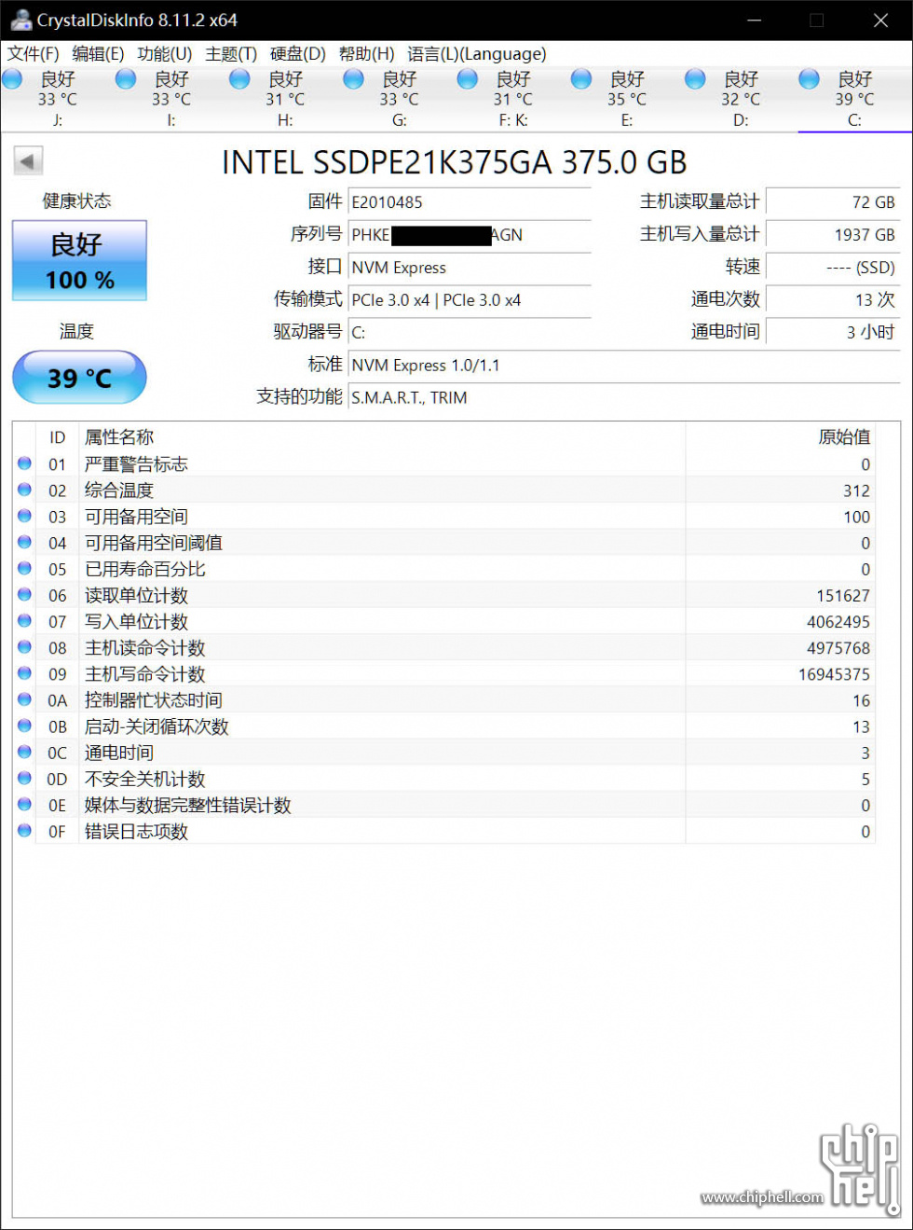Click the NVM Express interface field
Image resolution: width=913 pixels, height=1230 pixels.
point(470,268)
